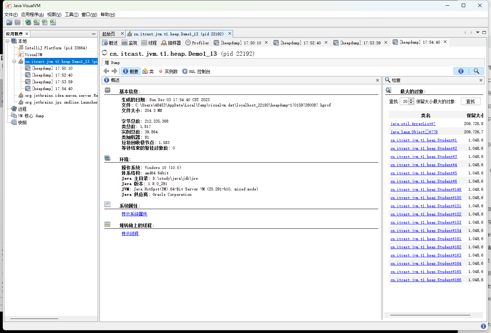The height and width of the screenshot is (333, 491).
Task: Open the 文件(F) menu
Action: click(11, 15)
